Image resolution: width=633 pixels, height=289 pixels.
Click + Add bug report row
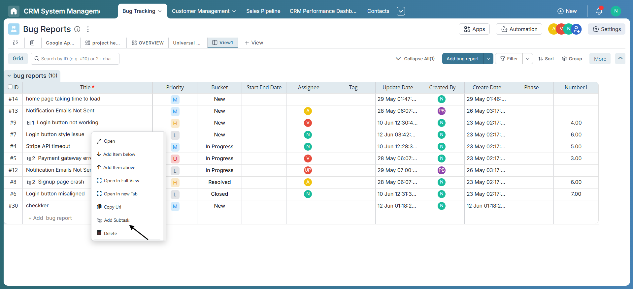(x=50, y=218)
